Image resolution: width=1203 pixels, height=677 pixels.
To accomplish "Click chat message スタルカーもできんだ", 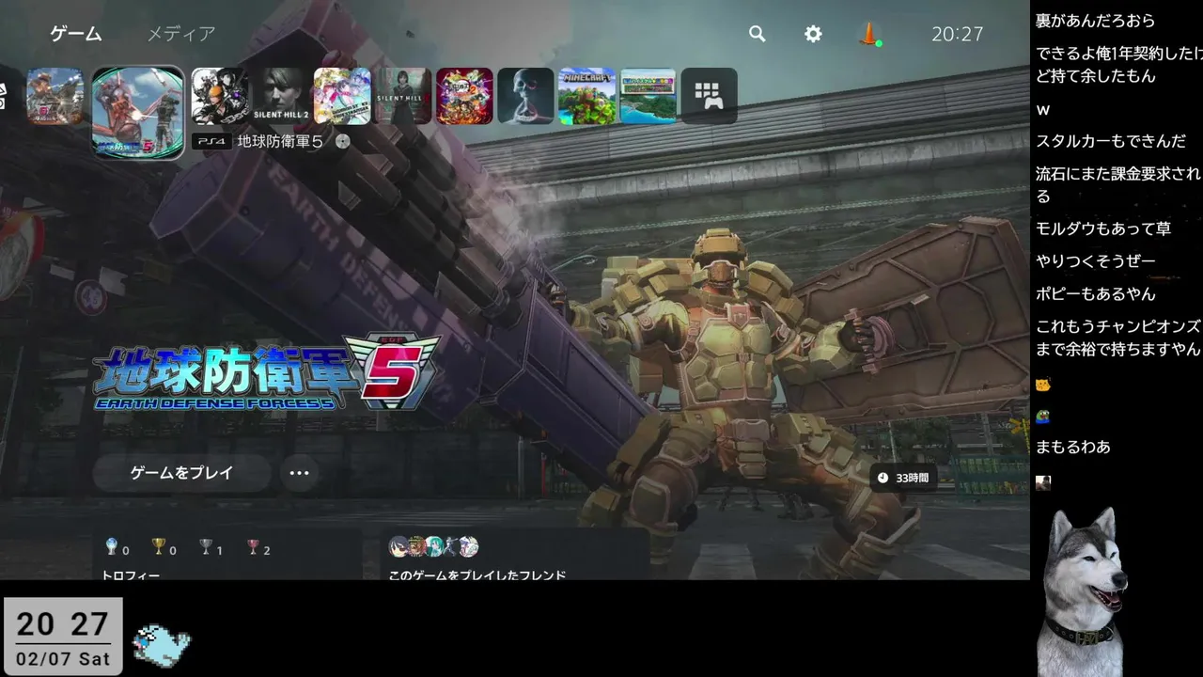I will 1110,142.
